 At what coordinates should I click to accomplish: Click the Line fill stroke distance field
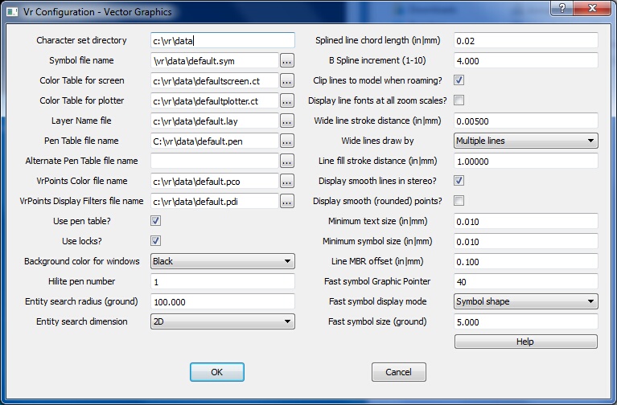tap(526, 161)
